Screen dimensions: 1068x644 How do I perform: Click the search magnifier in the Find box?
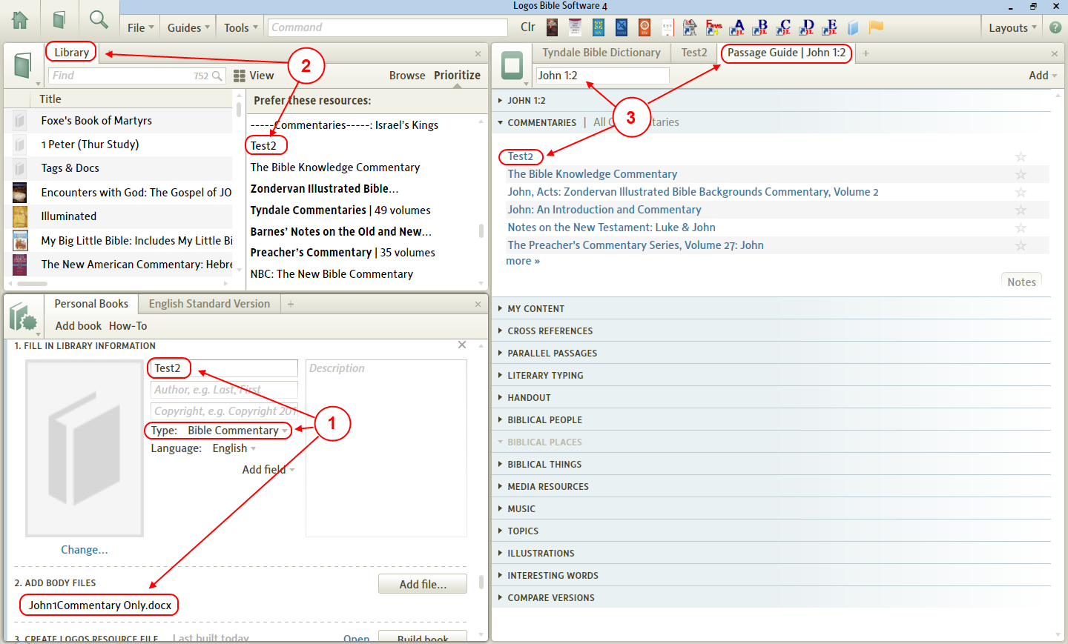tap(217, 76)
